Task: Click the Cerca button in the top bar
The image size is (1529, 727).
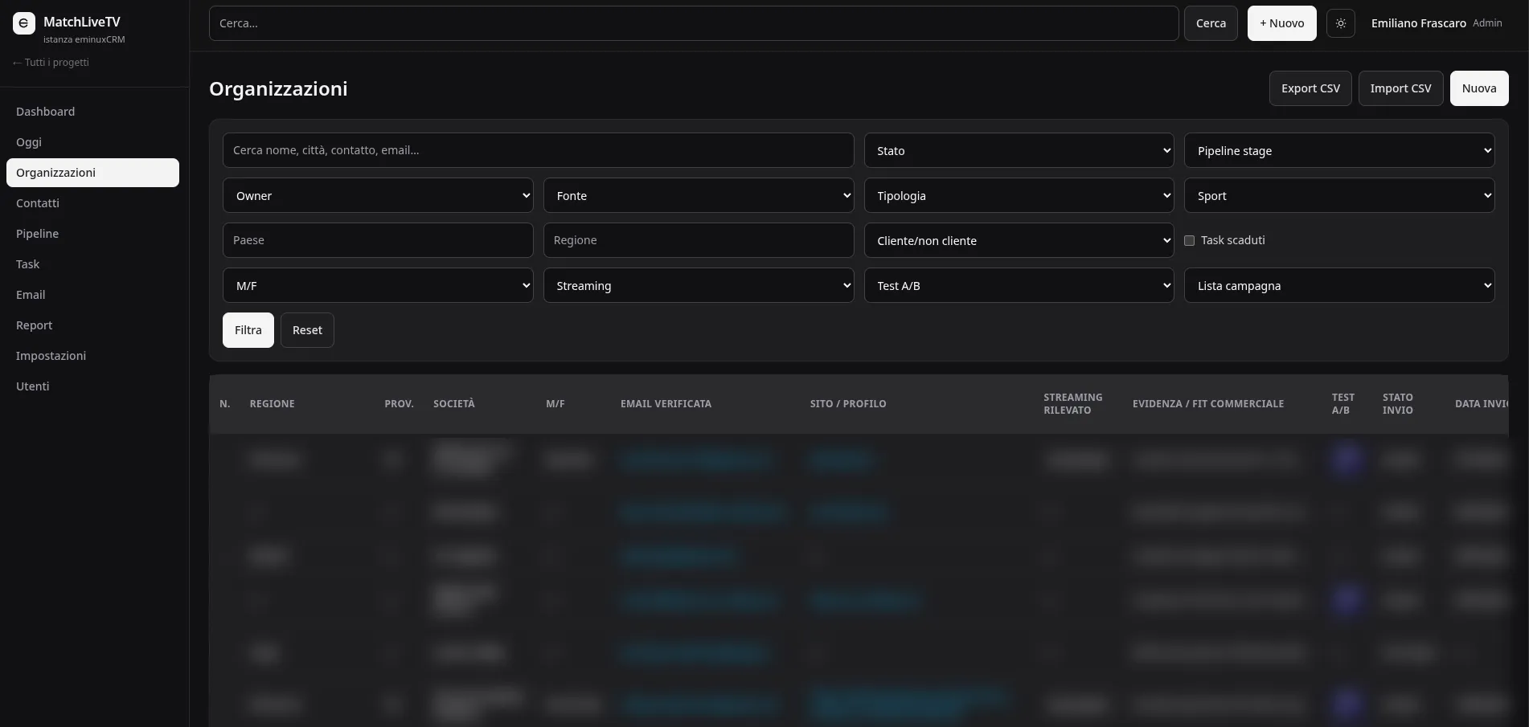Action: click(x=1211, y=23)
